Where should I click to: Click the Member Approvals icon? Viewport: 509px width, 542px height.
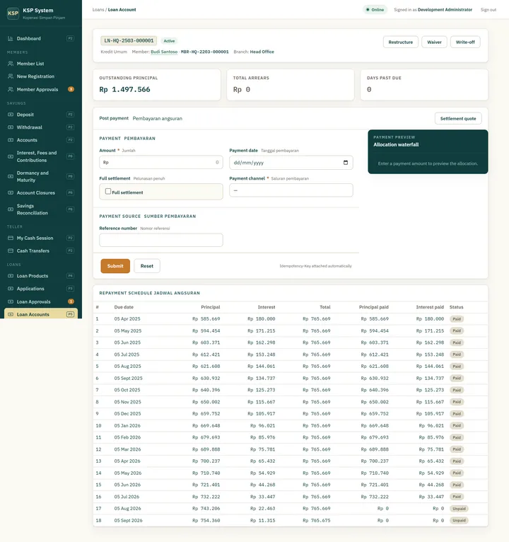(11, 90)
